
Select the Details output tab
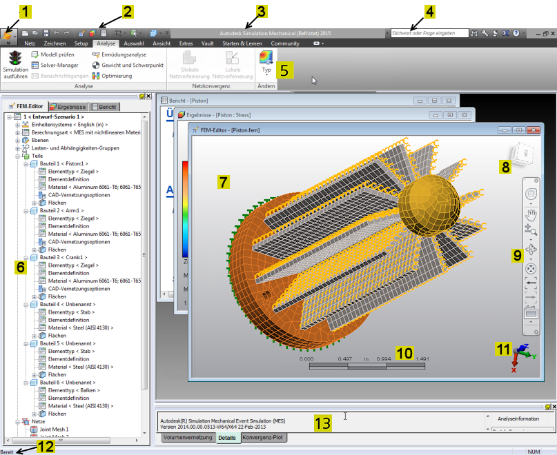click(227, 438)
